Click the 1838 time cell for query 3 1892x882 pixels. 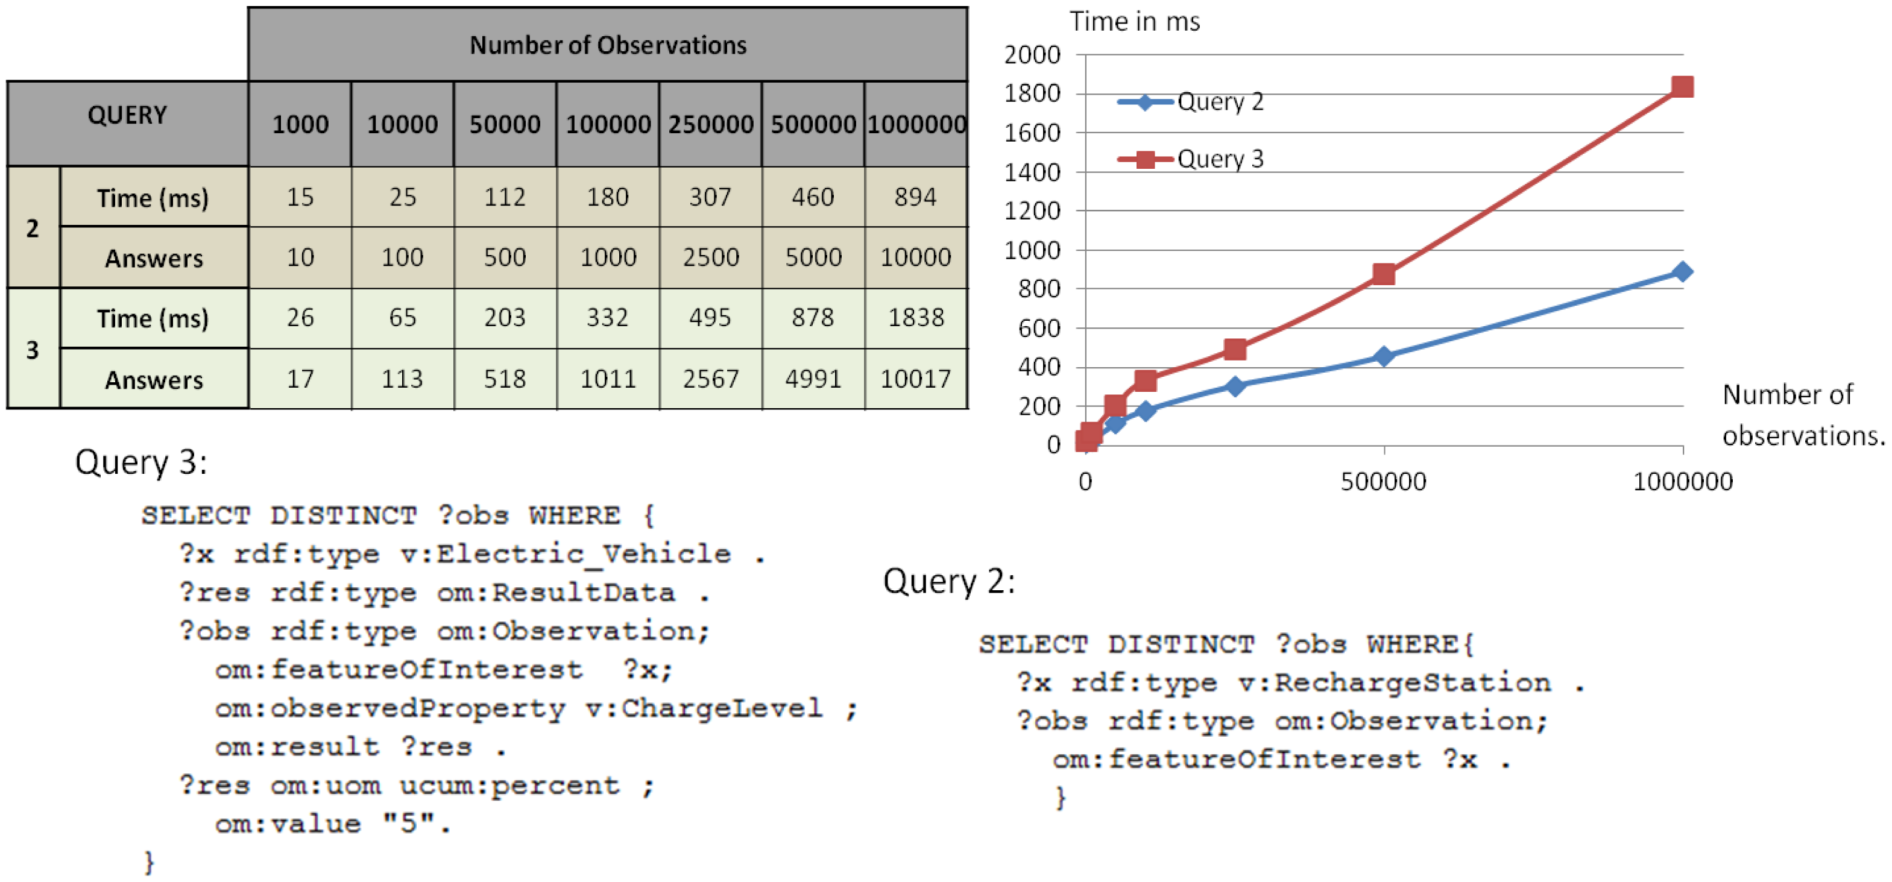pyautogui.click(x=916, y=317)
